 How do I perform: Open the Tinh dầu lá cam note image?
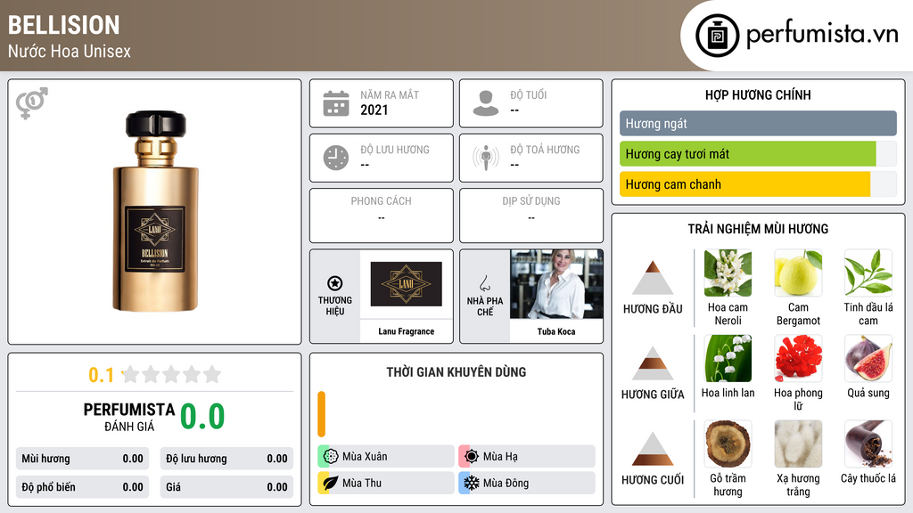(868, 273)
